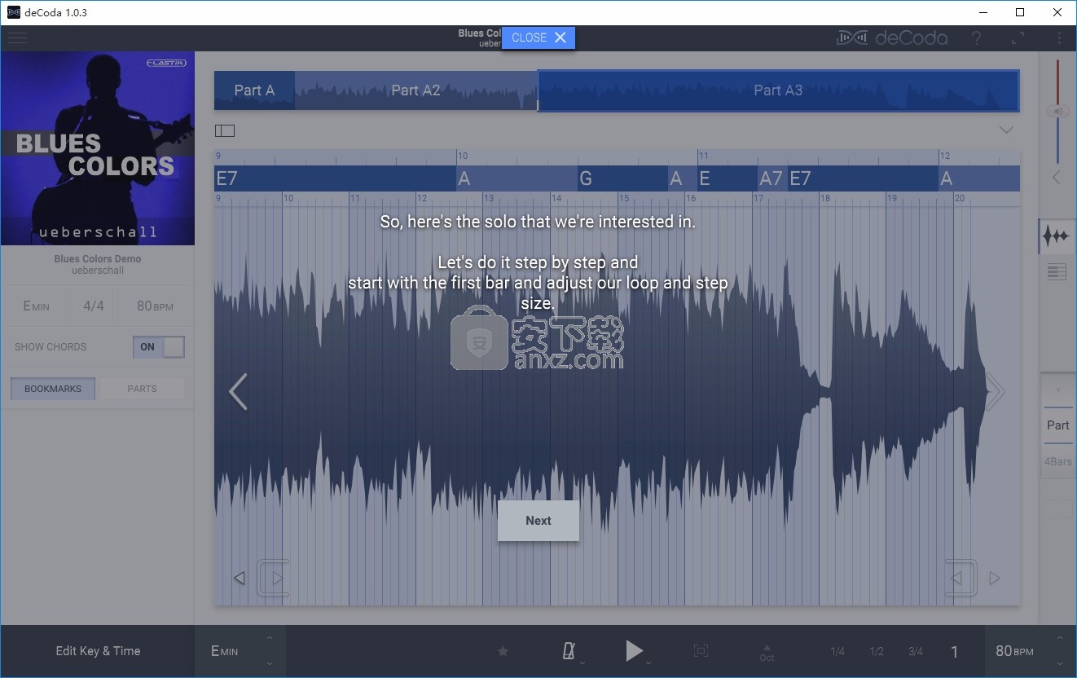The image size is (1077, 678).
Task: Toggle Show Chords switch
Action: point(159,347)
